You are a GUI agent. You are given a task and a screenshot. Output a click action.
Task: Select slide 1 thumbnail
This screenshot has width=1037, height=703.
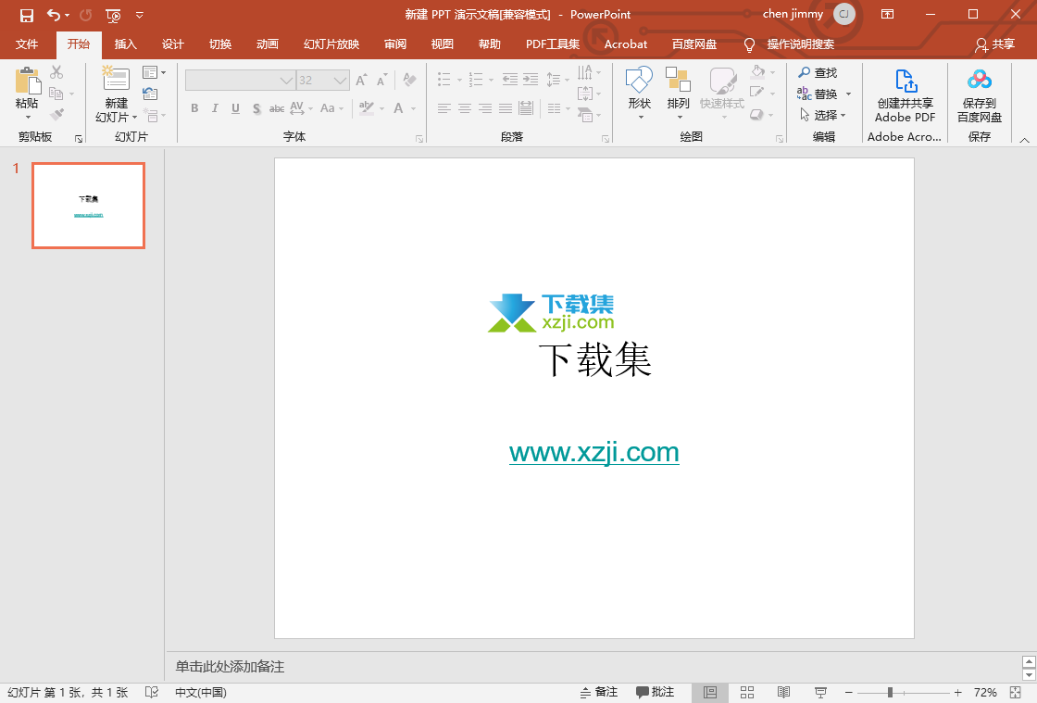click(x=89, y=206)
